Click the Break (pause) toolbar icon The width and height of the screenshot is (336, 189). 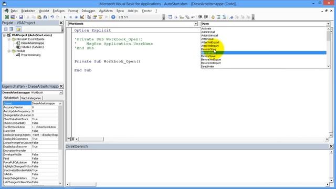[70, 17]
